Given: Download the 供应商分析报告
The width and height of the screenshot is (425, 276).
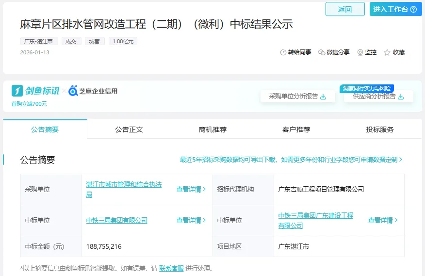Looking at the screenshot, I should pyautogui.click(x=401, y=97).
